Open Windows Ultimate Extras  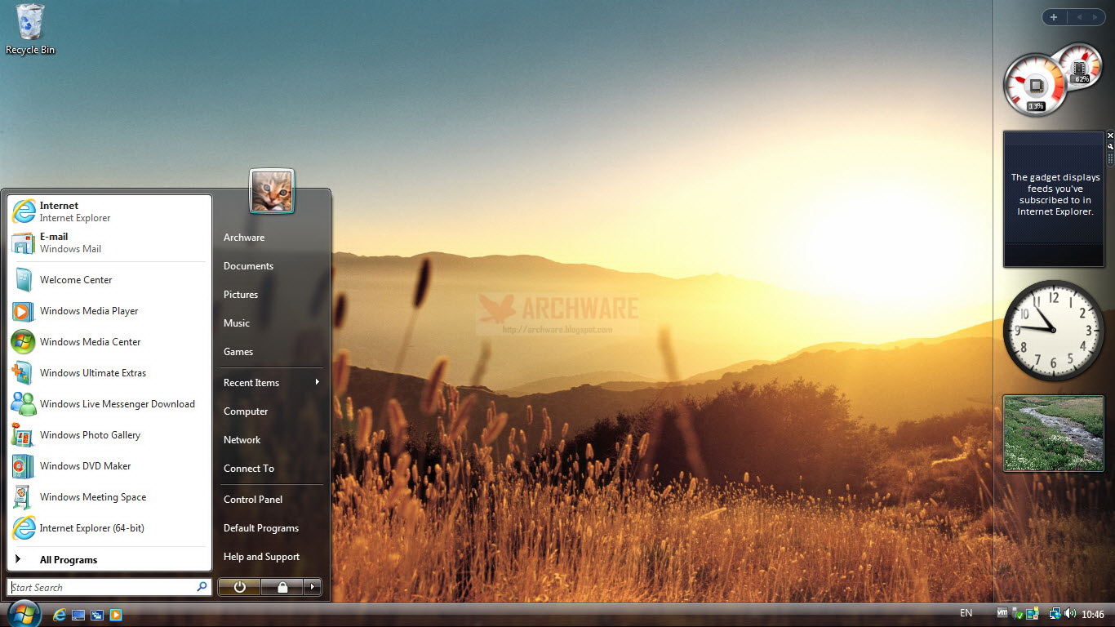[x=109, y=373]
